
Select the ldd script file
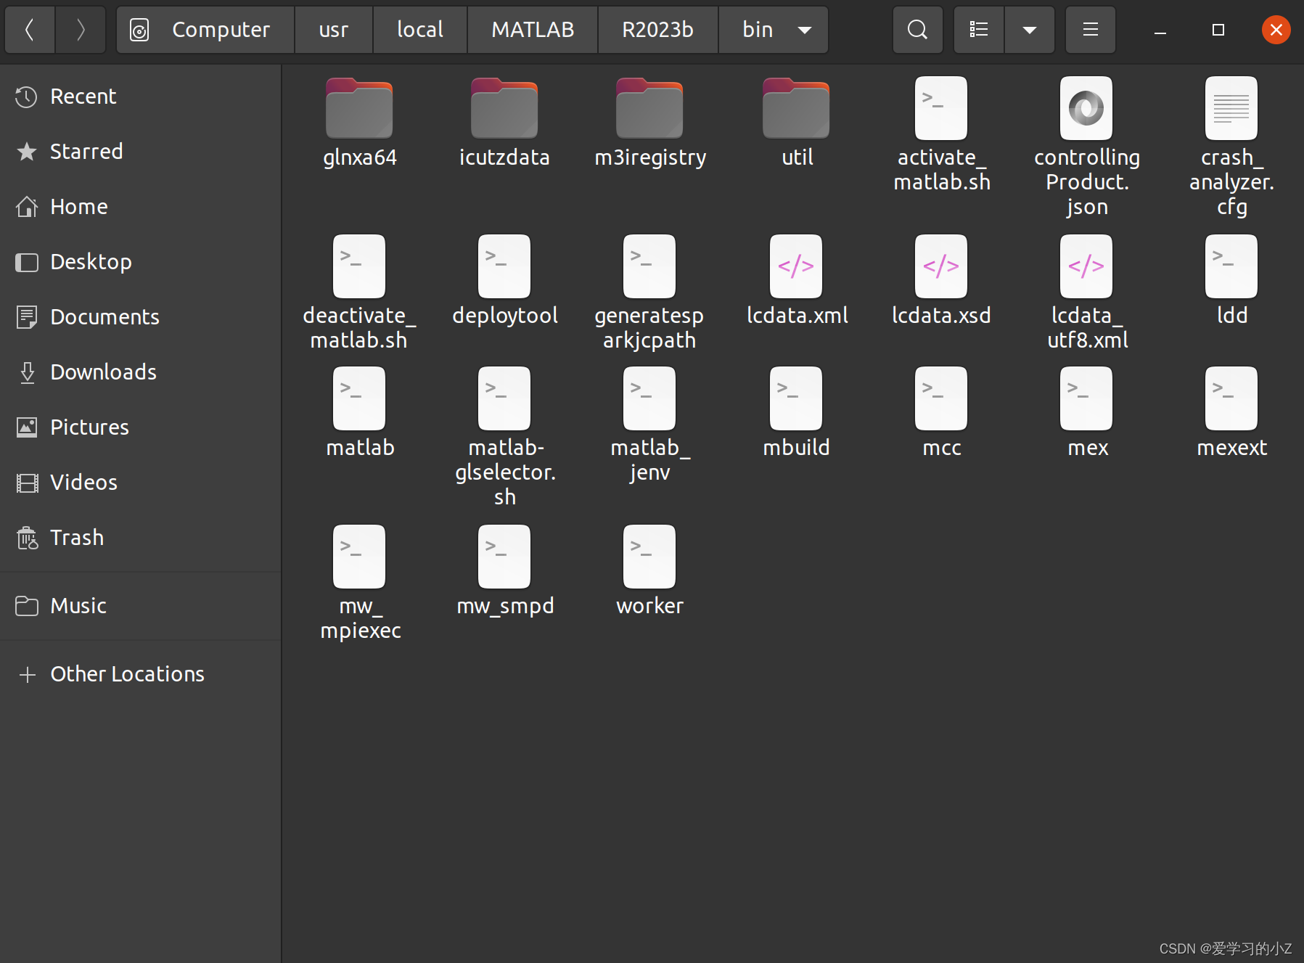pos(1231,280)
